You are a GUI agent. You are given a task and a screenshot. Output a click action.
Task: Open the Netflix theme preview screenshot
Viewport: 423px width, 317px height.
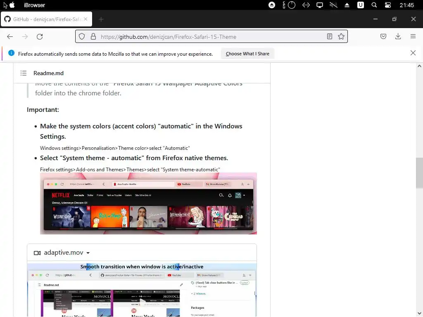tap(148, 203)
